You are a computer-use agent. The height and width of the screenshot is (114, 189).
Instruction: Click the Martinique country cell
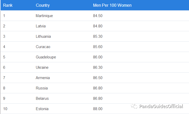pos(44,16)
